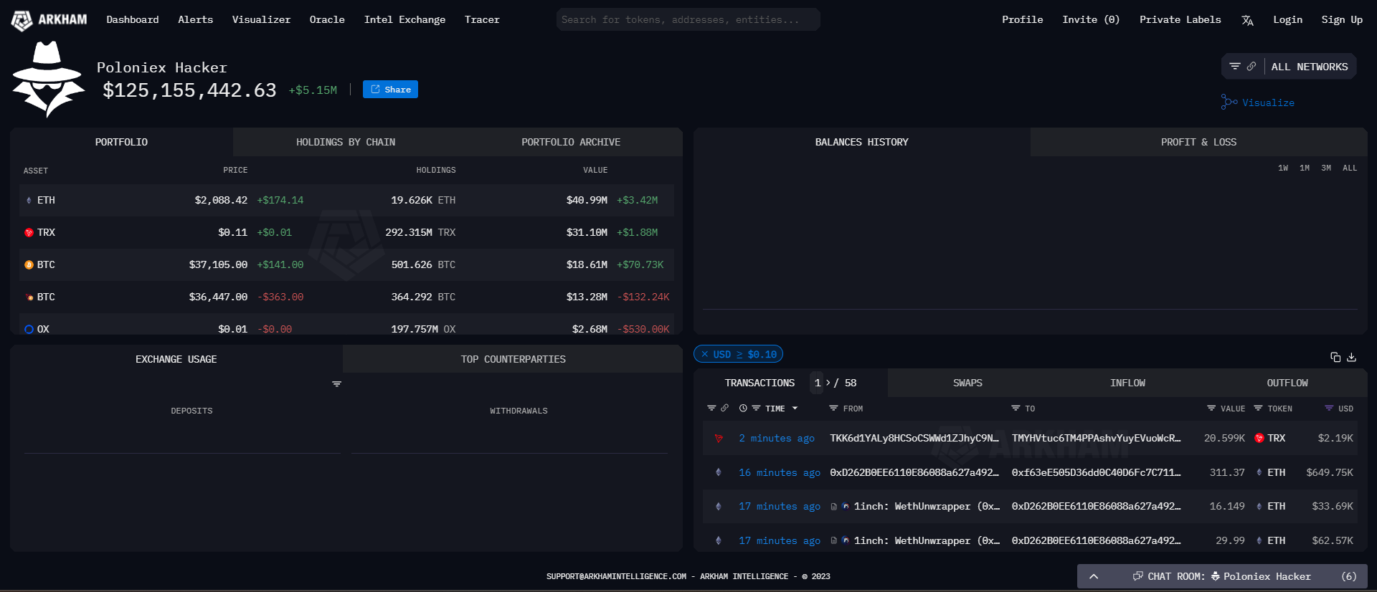Select the 1W chart range
This screenshot has width=1377, height=592.
click(x=1283, y=168)
